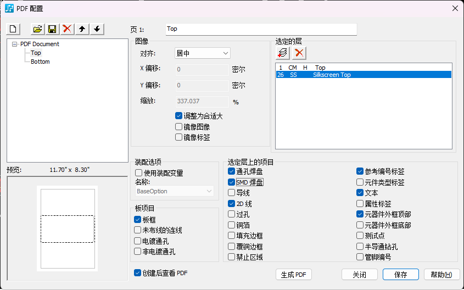Screen dimensions: 464x290
Task: Move the selected page up
Action: click(x=82, y=29)
